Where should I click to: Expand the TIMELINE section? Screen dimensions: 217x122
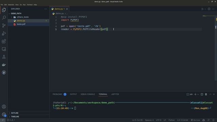click(x=28, y=117)
